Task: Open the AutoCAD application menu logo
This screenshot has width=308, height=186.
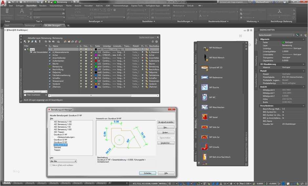Action: click(x=3, y=3)
